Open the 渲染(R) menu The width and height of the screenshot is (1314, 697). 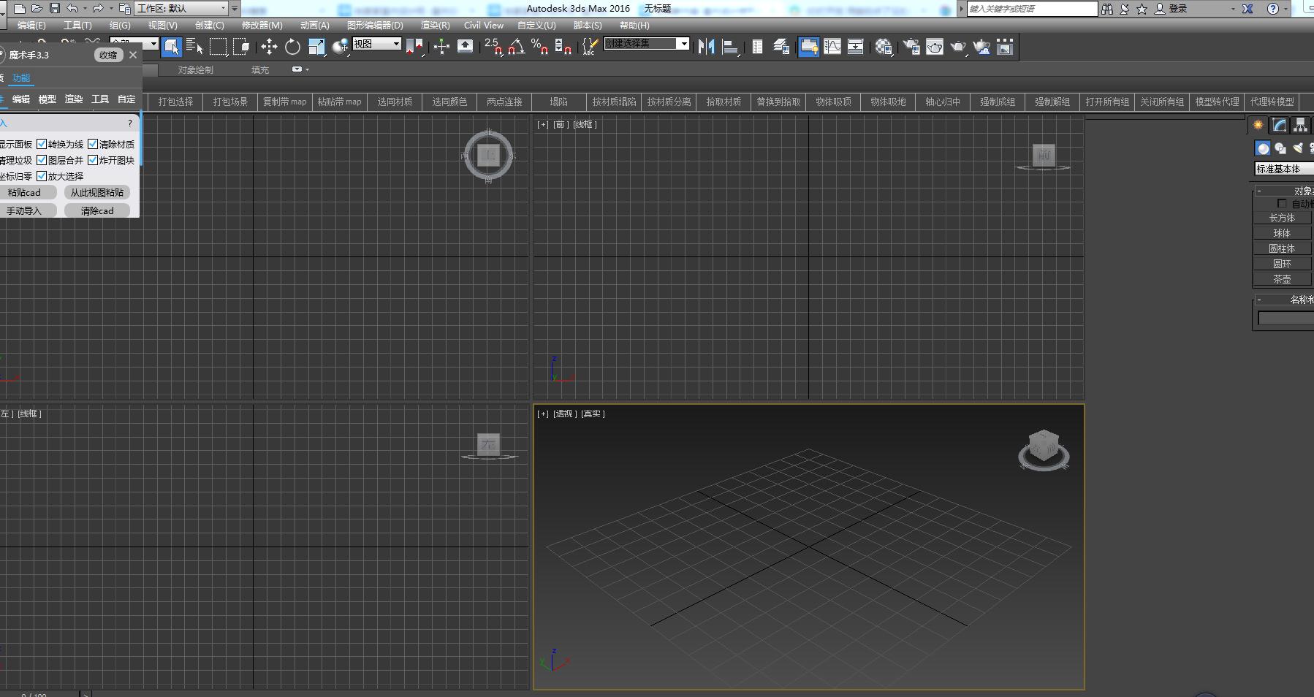pos(435,25)
